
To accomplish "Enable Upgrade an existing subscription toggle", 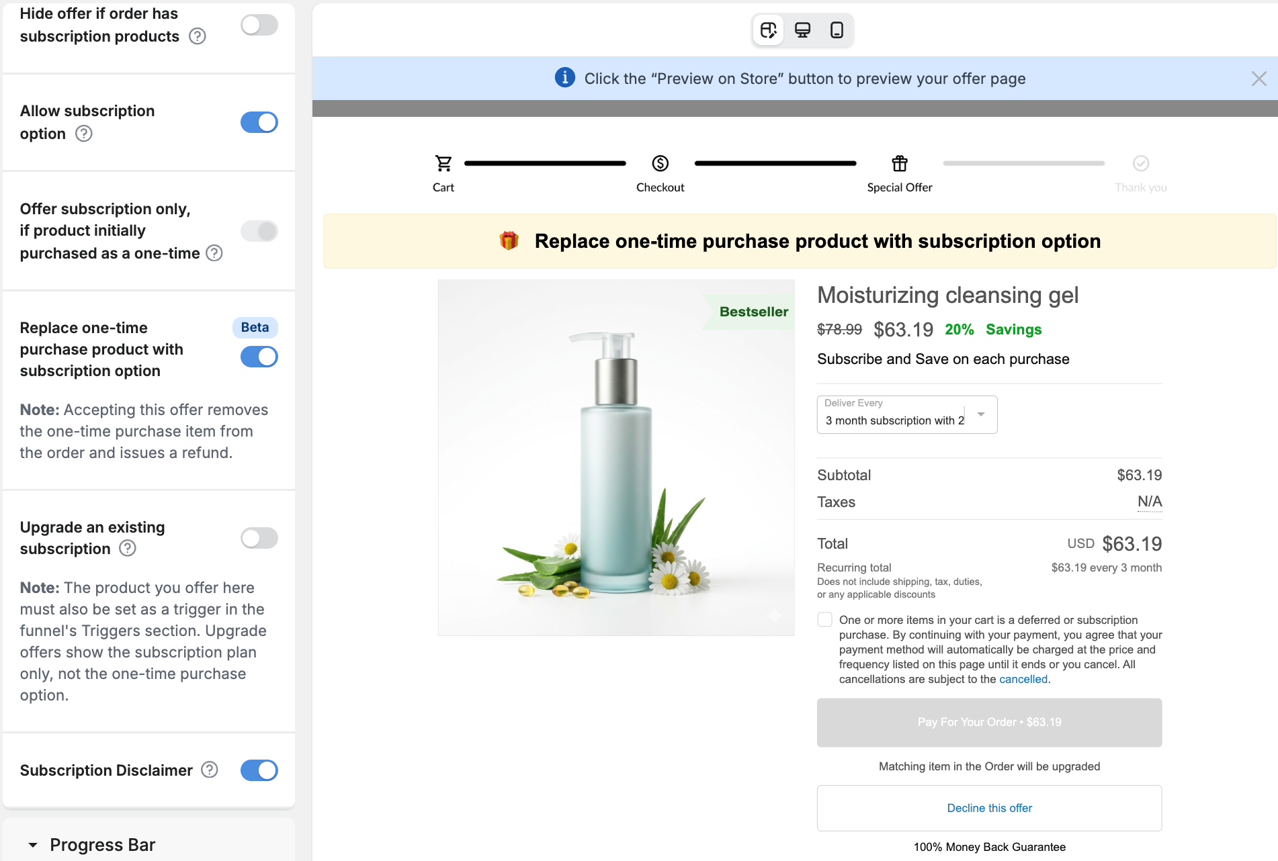I will pos(259,538).
